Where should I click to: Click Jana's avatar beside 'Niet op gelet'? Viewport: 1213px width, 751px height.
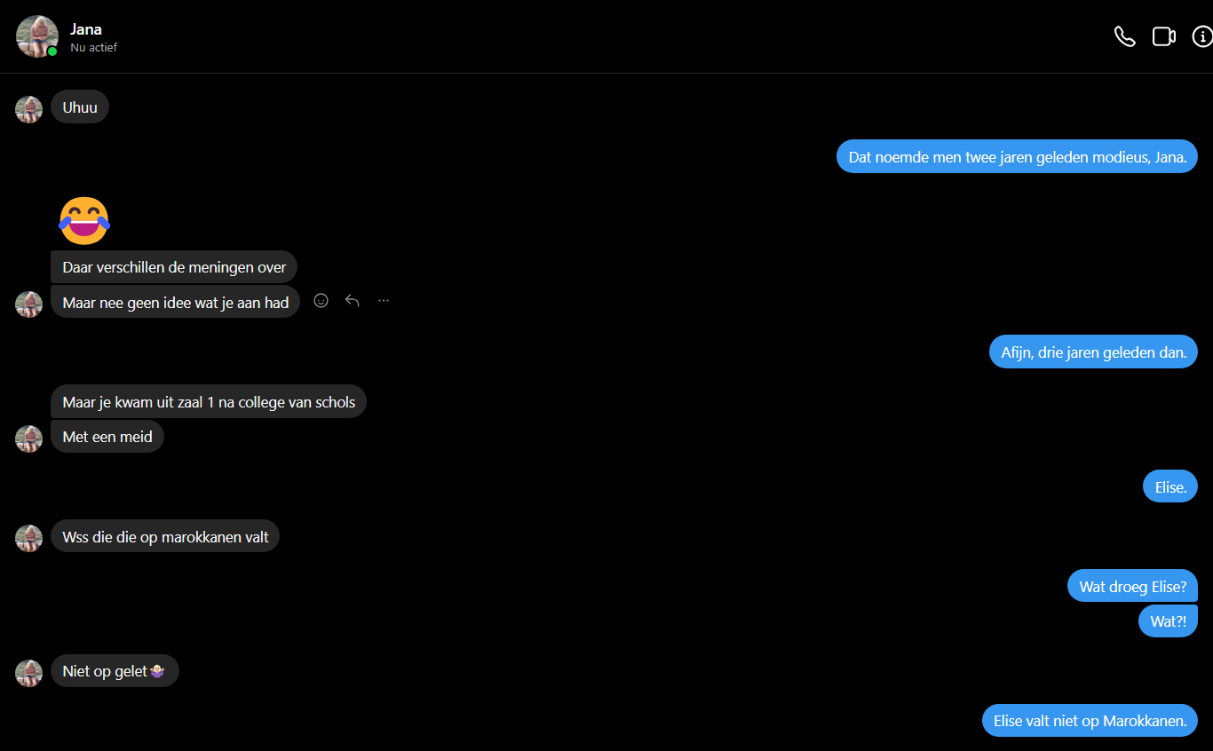[29, 673]
